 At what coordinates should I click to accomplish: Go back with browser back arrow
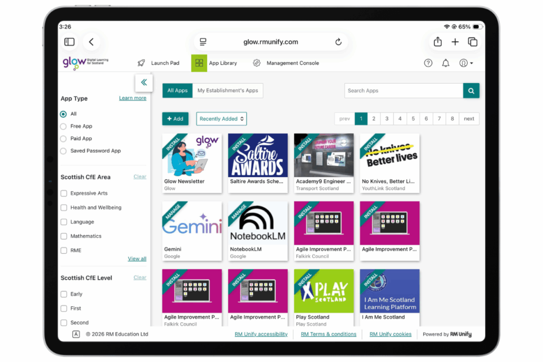[91, 42]
